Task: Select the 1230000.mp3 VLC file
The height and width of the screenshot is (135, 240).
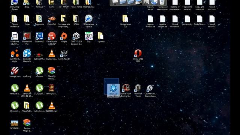Action: point(52,105)
